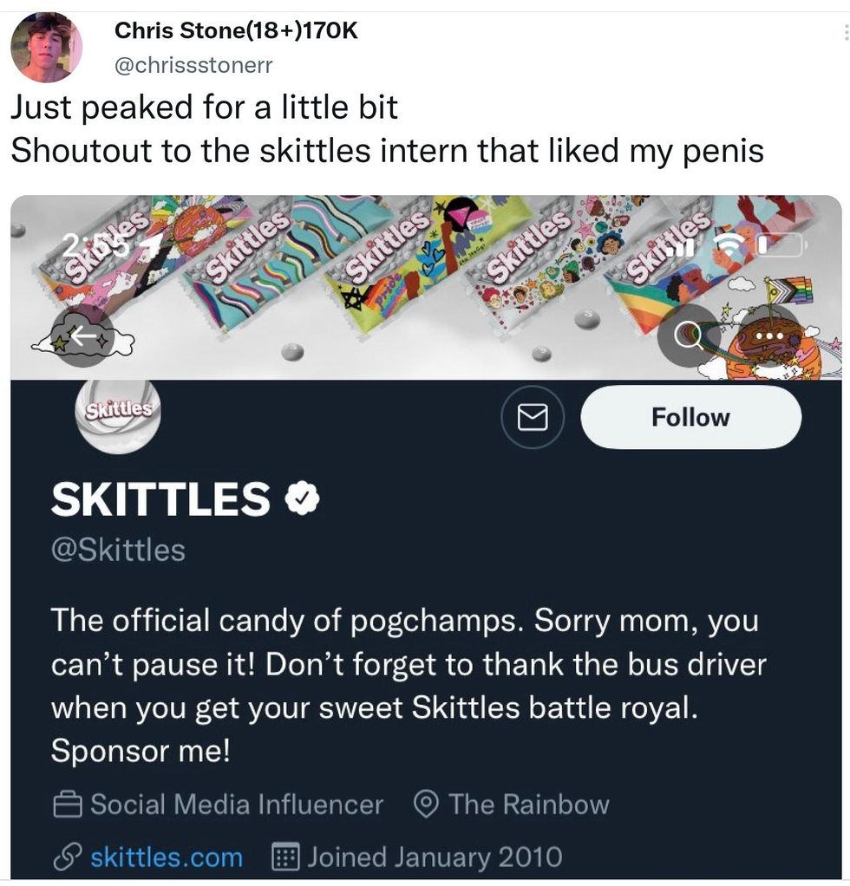Open Chris Stone's profile picture
Viewport: 850px width, 886px height.
(x=45, y=48)
